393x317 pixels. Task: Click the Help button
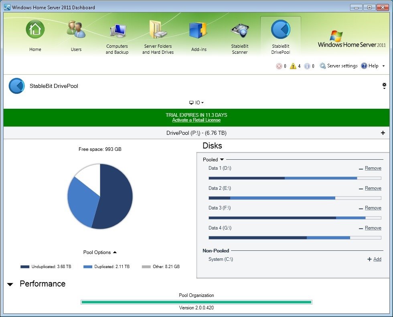click(370, 66)
